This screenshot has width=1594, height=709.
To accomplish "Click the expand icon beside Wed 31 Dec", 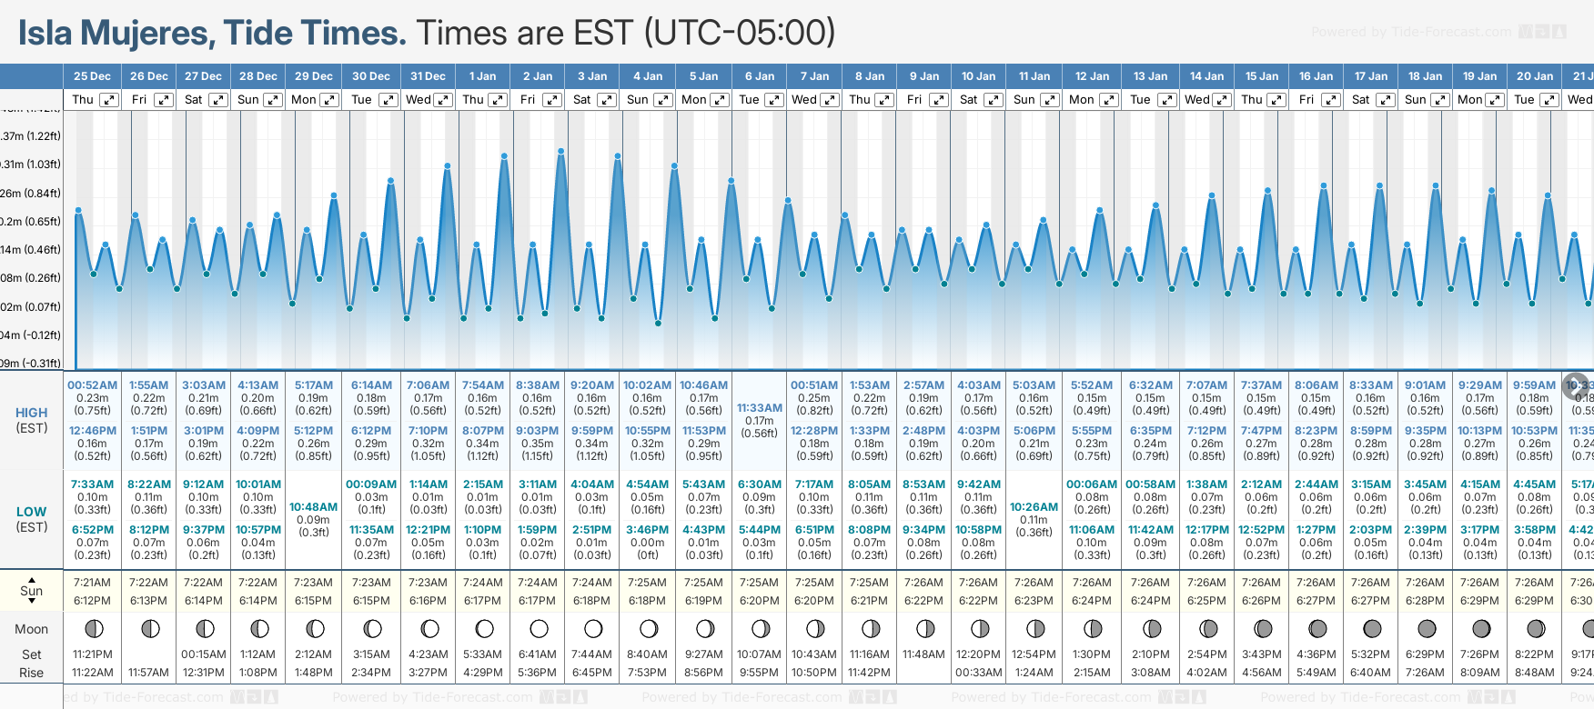I will click(x=443, y=100).
